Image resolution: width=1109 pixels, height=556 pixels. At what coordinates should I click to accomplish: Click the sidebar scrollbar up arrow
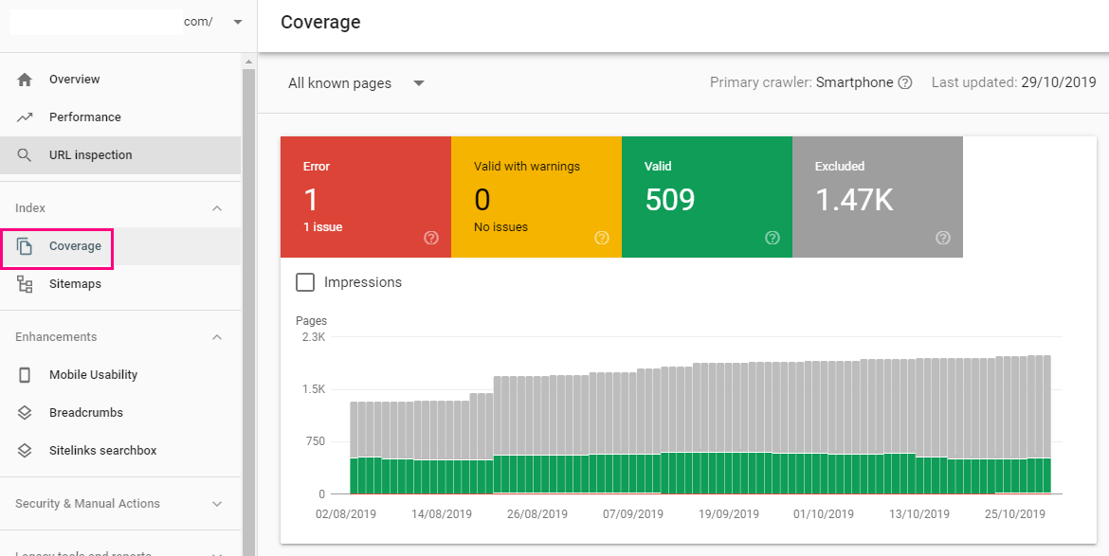pos(248,63)
